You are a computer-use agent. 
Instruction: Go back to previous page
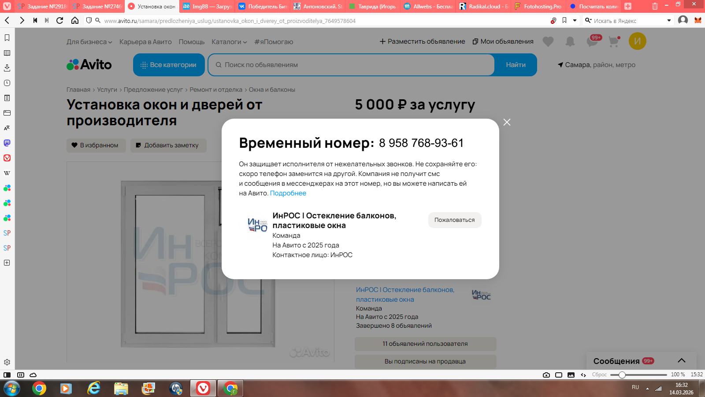[x=7, y=20]
